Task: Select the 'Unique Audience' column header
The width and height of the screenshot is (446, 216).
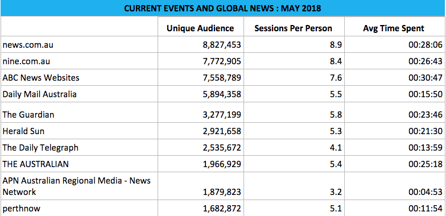Action: tap(200, 28)
